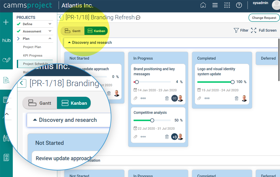The image size is (280, 177).
Task: Click the Completed column header
Action: pos(206,58)
